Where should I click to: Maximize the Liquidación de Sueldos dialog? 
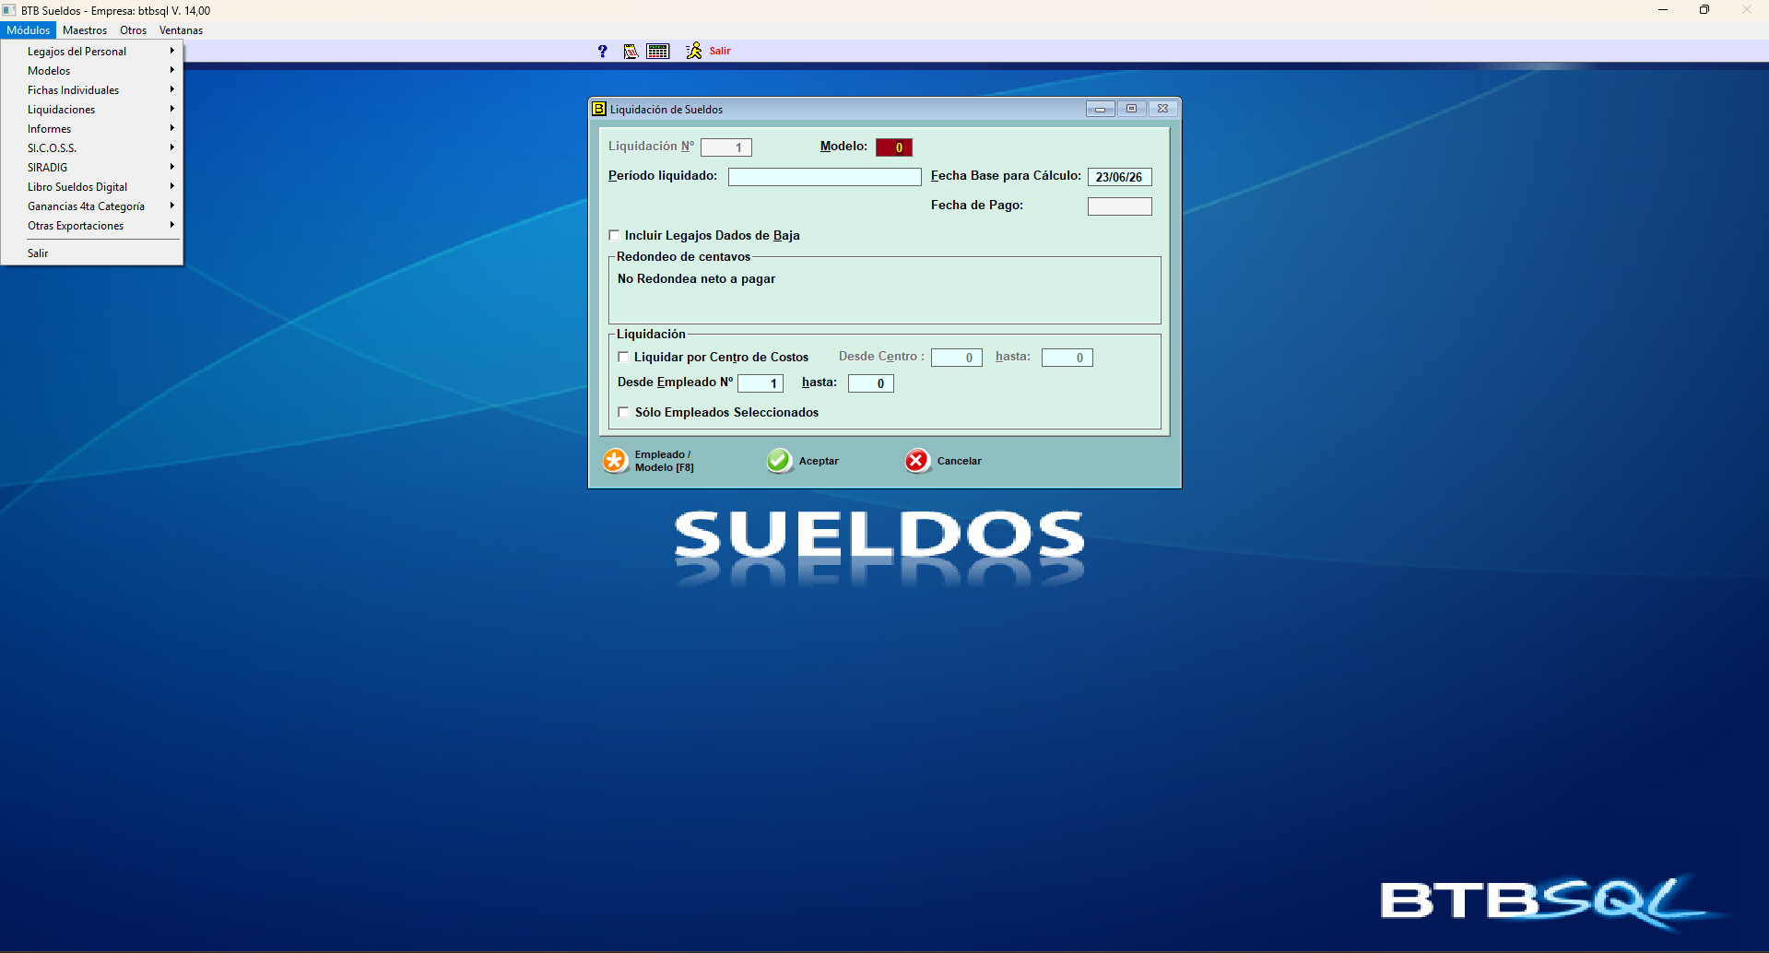point(1131,109)
